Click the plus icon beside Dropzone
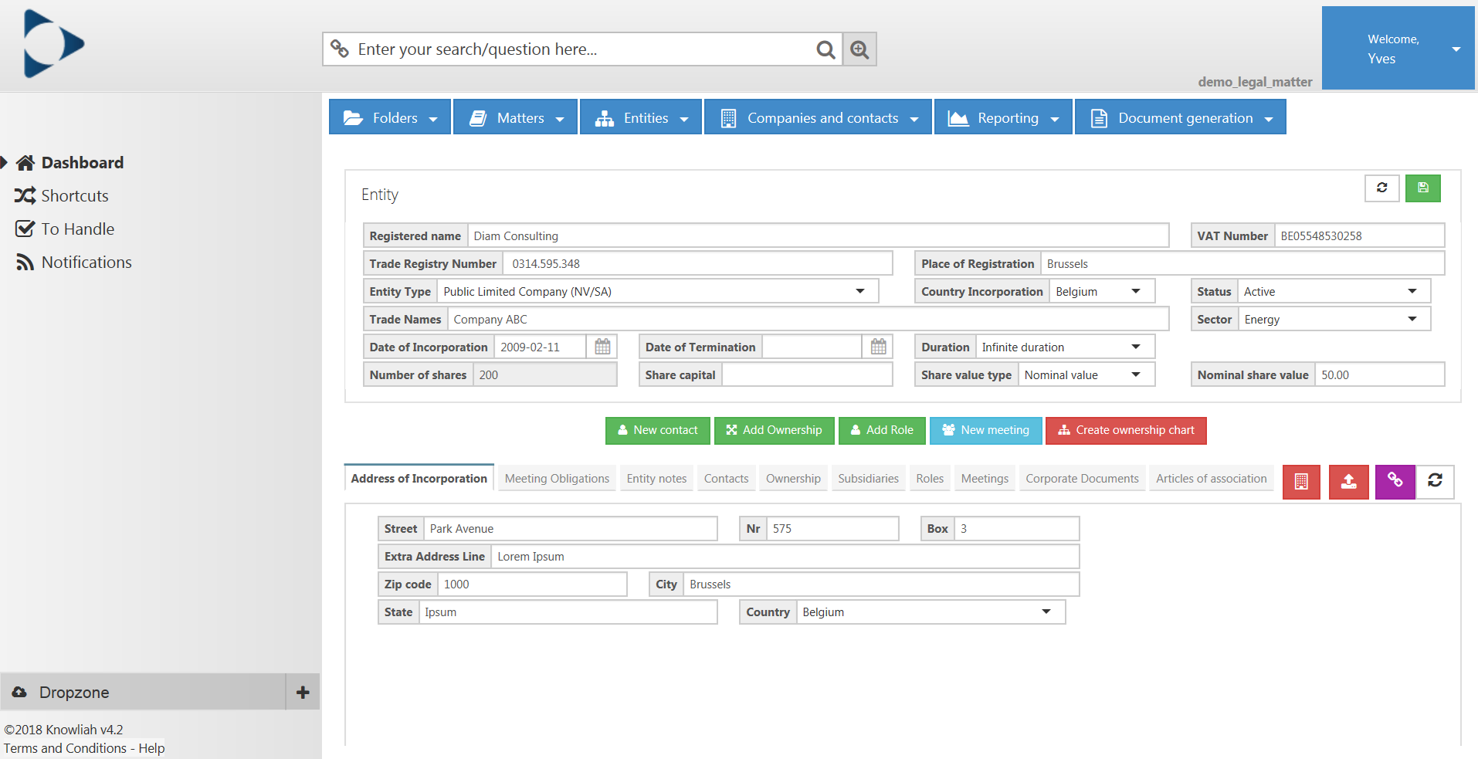Viewport: 1478px width, 759px height. point(303,693)
